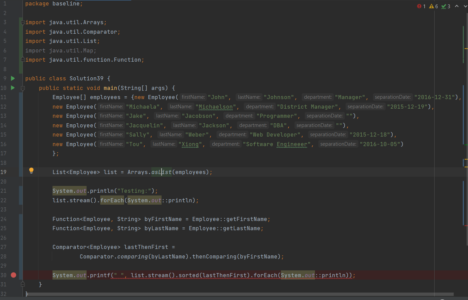Run main method using line 10 gutter icon
This screenshot has height=300, width=468.
point(13,88)
